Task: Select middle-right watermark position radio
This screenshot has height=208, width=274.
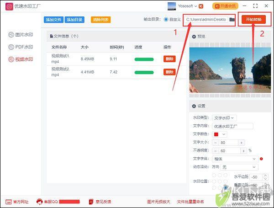Action: (226, 181)
